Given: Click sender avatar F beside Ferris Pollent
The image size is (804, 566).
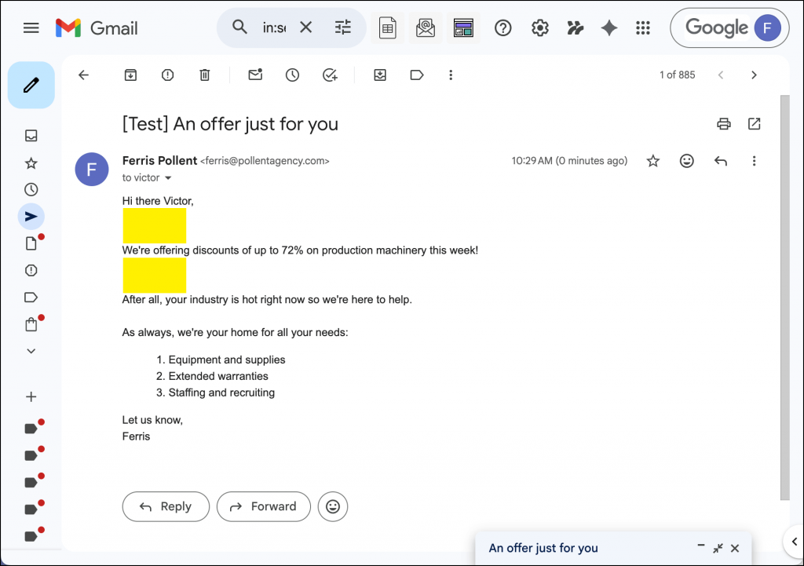Looking at the screenshot, I should [92, 170].
